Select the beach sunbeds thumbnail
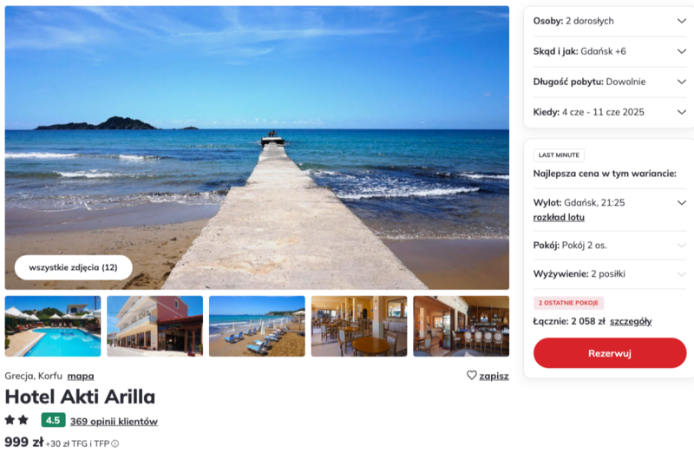The image size is (694, 453). 257,326
